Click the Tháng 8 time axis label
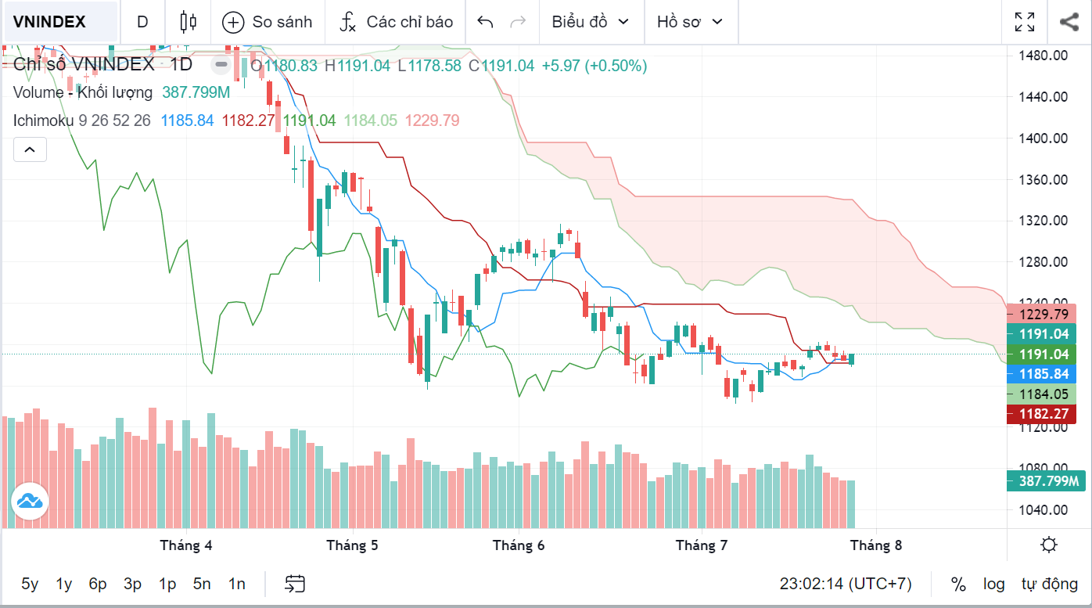 coord(876,545)
